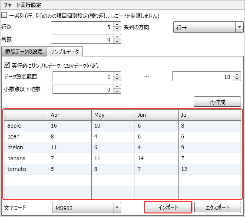The height and width of the screenshot is (217, 245).
Task: Click apple's Apr cell value 16
Action: [x=70, y=126]
